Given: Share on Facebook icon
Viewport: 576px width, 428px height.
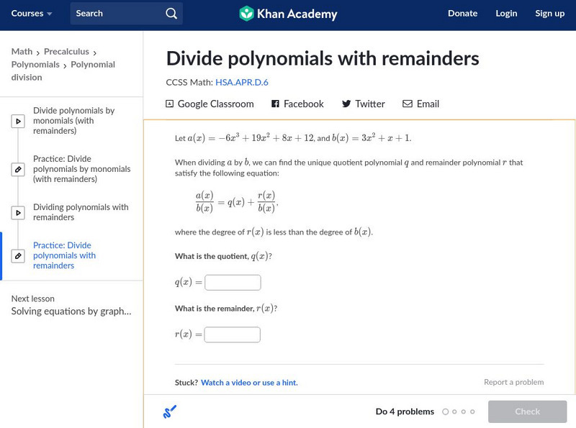Looking at the screenshot, I should pos(275,104).
